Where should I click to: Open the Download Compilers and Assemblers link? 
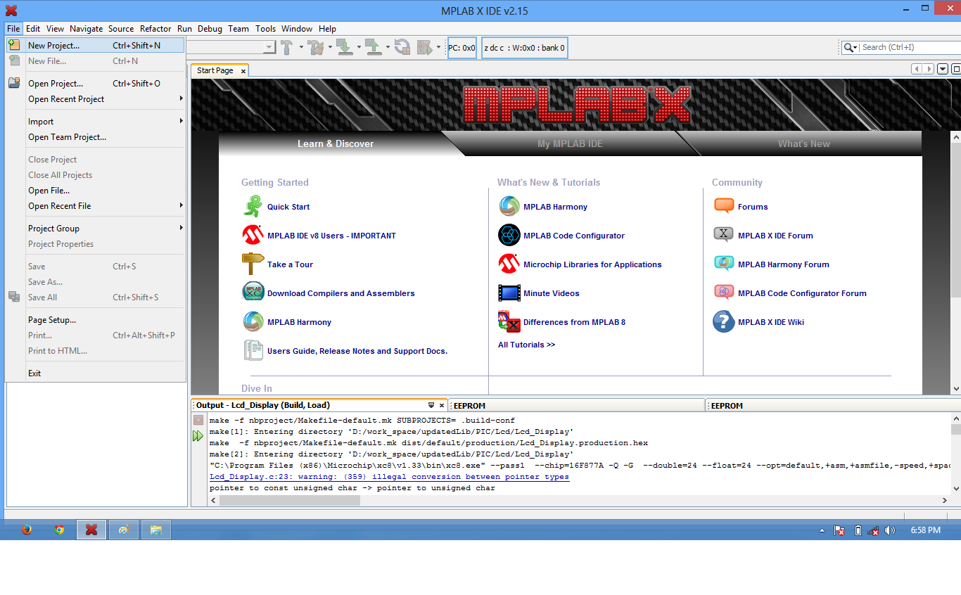341,293
